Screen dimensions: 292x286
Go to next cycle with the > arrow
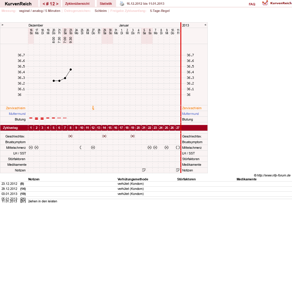pos(57,4)
